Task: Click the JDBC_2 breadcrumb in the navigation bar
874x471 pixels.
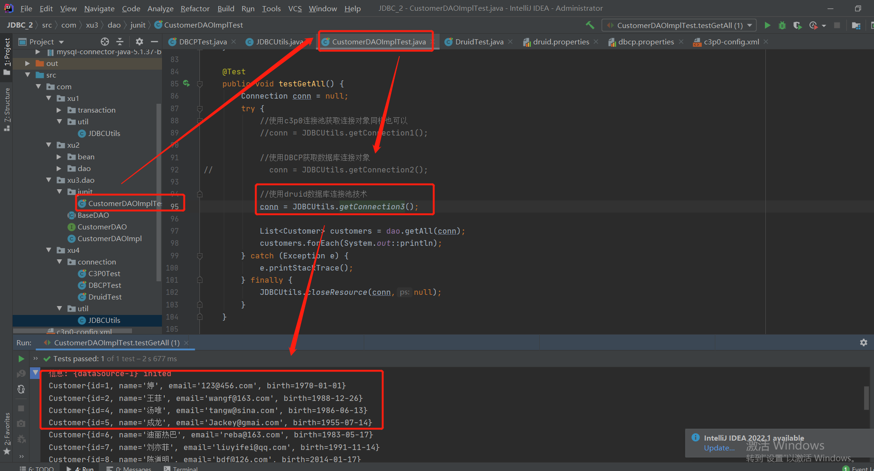Action: [x=20, y=25]
